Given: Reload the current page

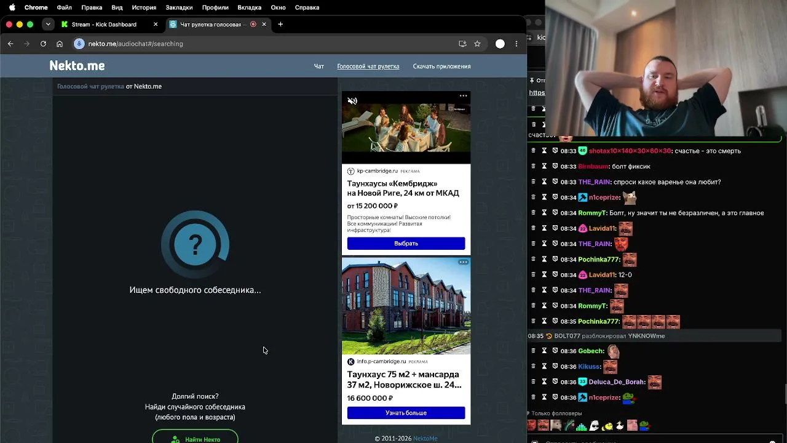Looking at the screenshot, I should pyautogui.click(x=43, y=44).
